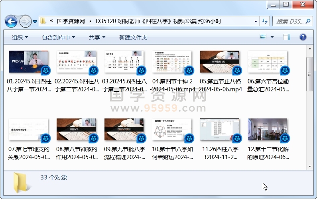Click the vertical scrollbar thumb
This screenshot has height=199, width=317.
310,74
